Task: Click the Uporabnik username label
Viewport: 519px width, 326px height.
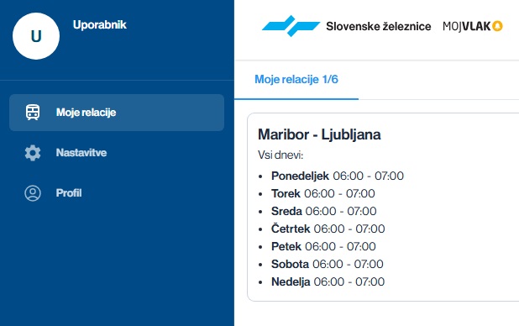Action: (x=100, y=25)
